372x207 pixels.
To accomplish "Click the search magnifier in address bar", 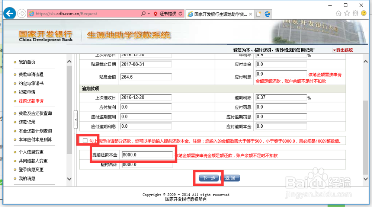I will pyautogui.click(x=143, y=13).
